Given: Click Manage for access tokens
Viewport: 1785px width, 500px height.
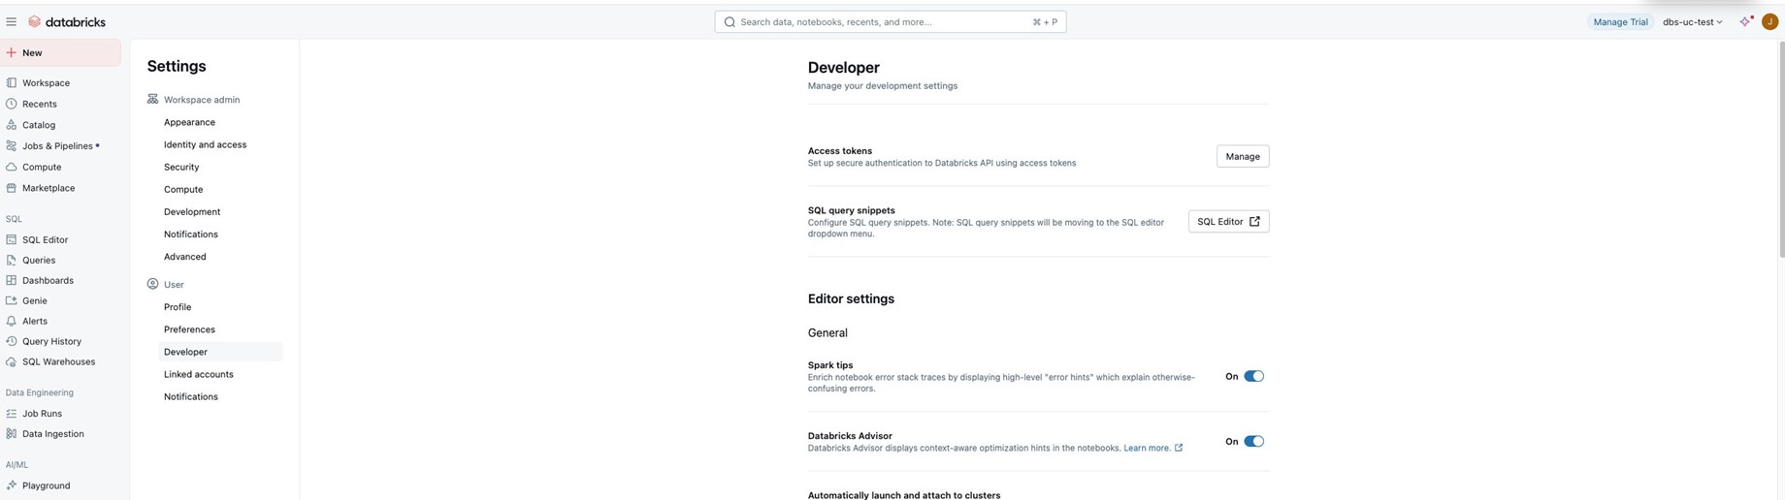Looking at the screenshot, I should click(x=1242, y=156).
